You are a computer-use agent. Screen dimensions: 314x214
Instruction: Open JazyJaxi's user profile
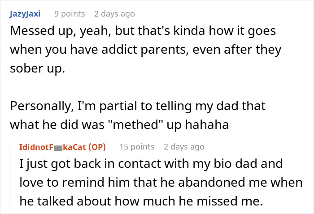tap(25, 14)
